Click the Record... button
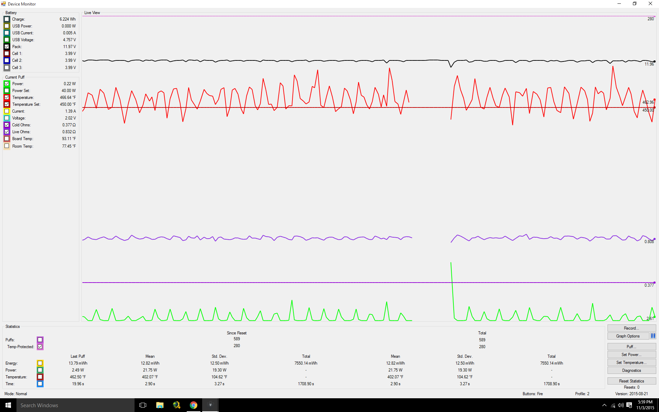659x412 pixels. (631, 328)
